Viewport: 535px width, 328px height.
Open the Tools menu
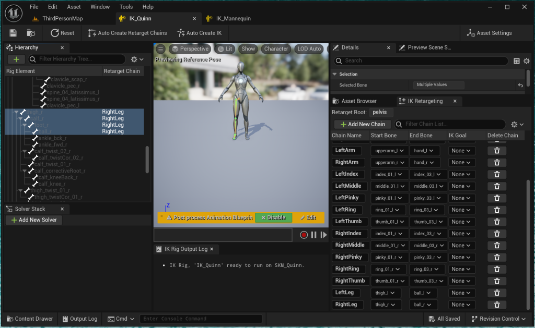click(x=126, y=7)
